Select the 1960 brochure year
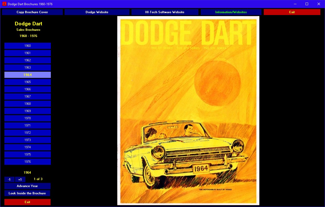 point(27,46)
